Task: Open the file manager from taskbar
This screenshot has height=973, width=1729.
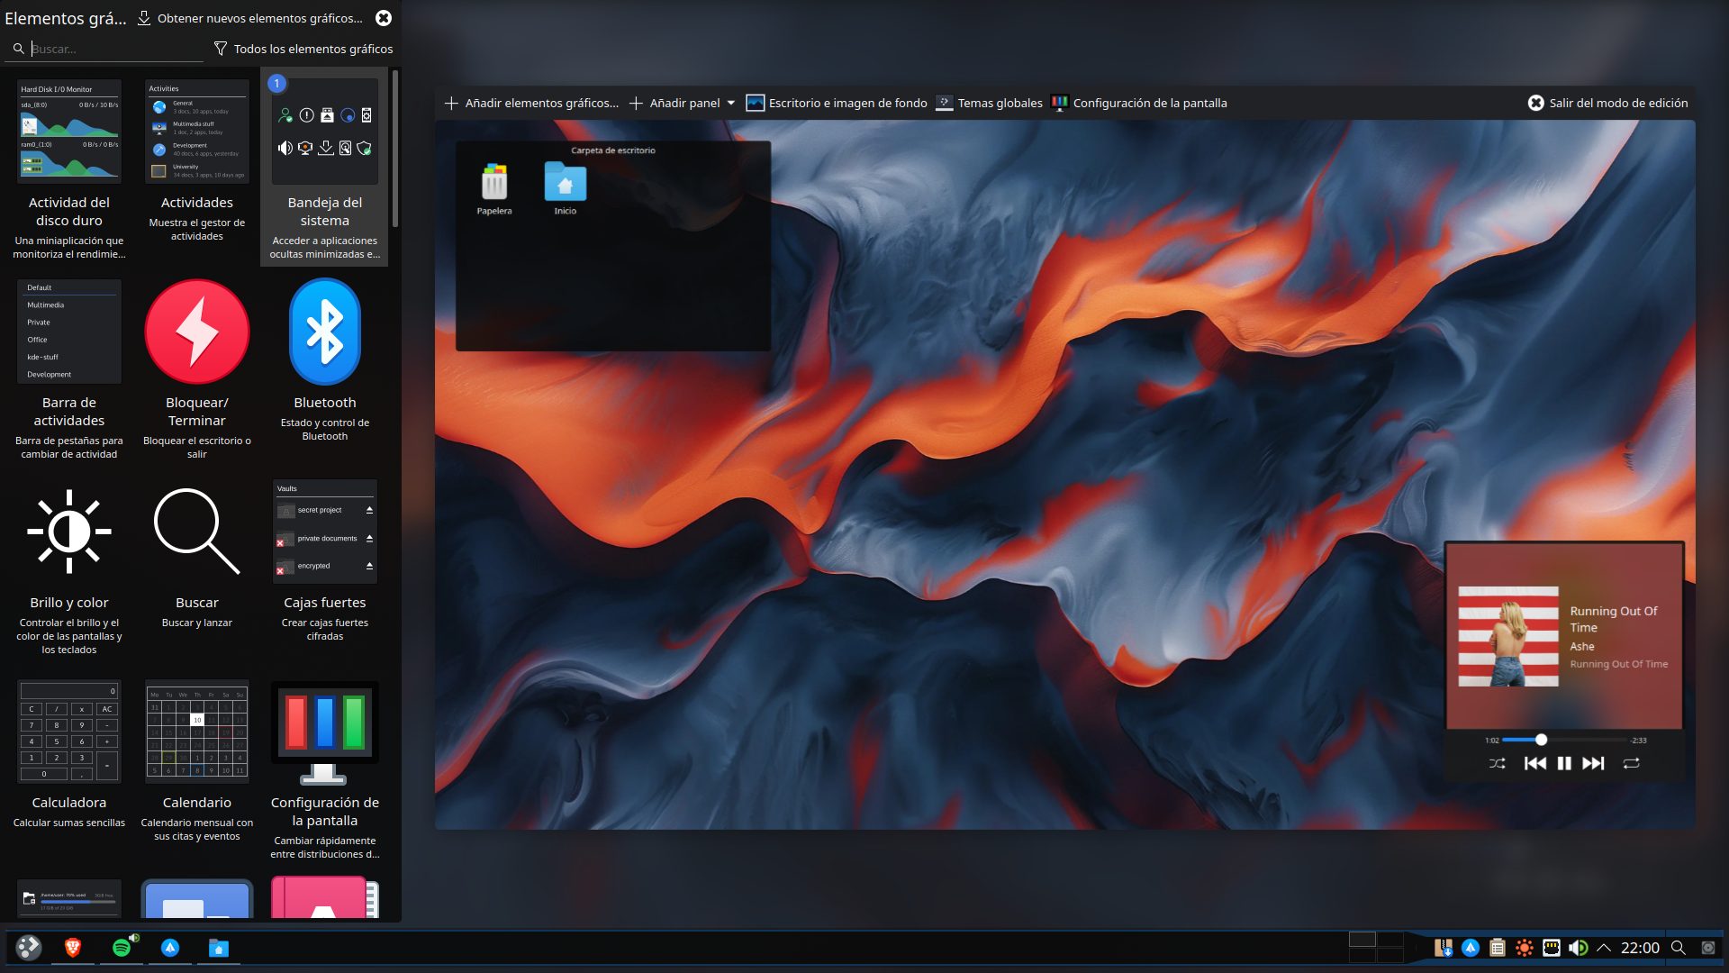Action: point(219,948)
